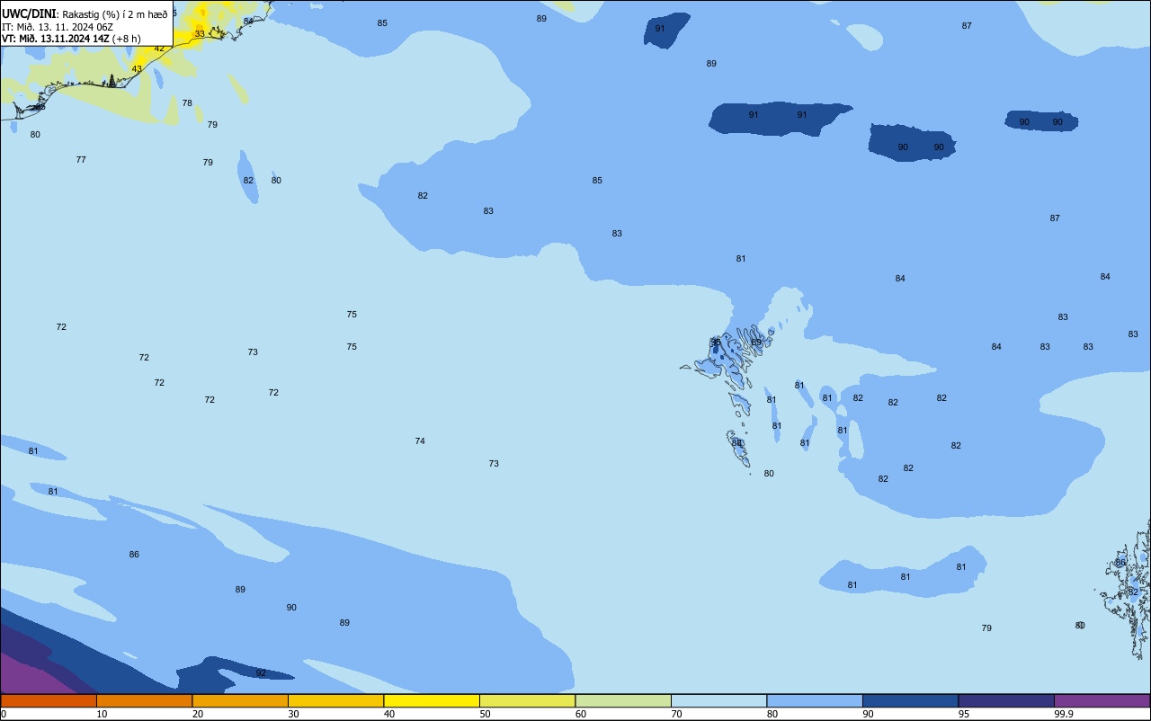Select the indigo 95–99.9 legend swatch
The width and height of the screenshot is (1151, 721).
(x=1006, y=700)
